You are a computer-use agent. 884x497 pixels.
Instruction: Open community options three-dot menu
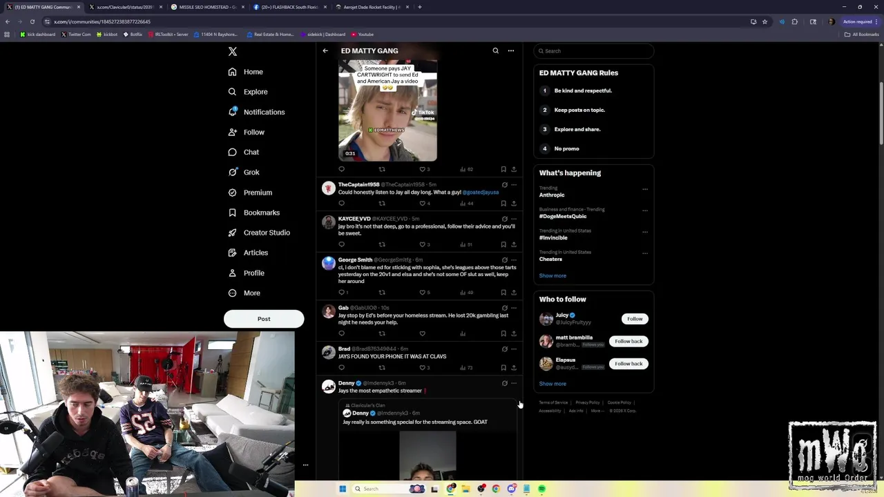pos(511,50)
